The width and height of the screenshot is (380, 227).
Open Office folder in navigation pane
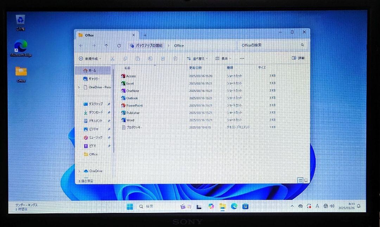pos(91,154)
